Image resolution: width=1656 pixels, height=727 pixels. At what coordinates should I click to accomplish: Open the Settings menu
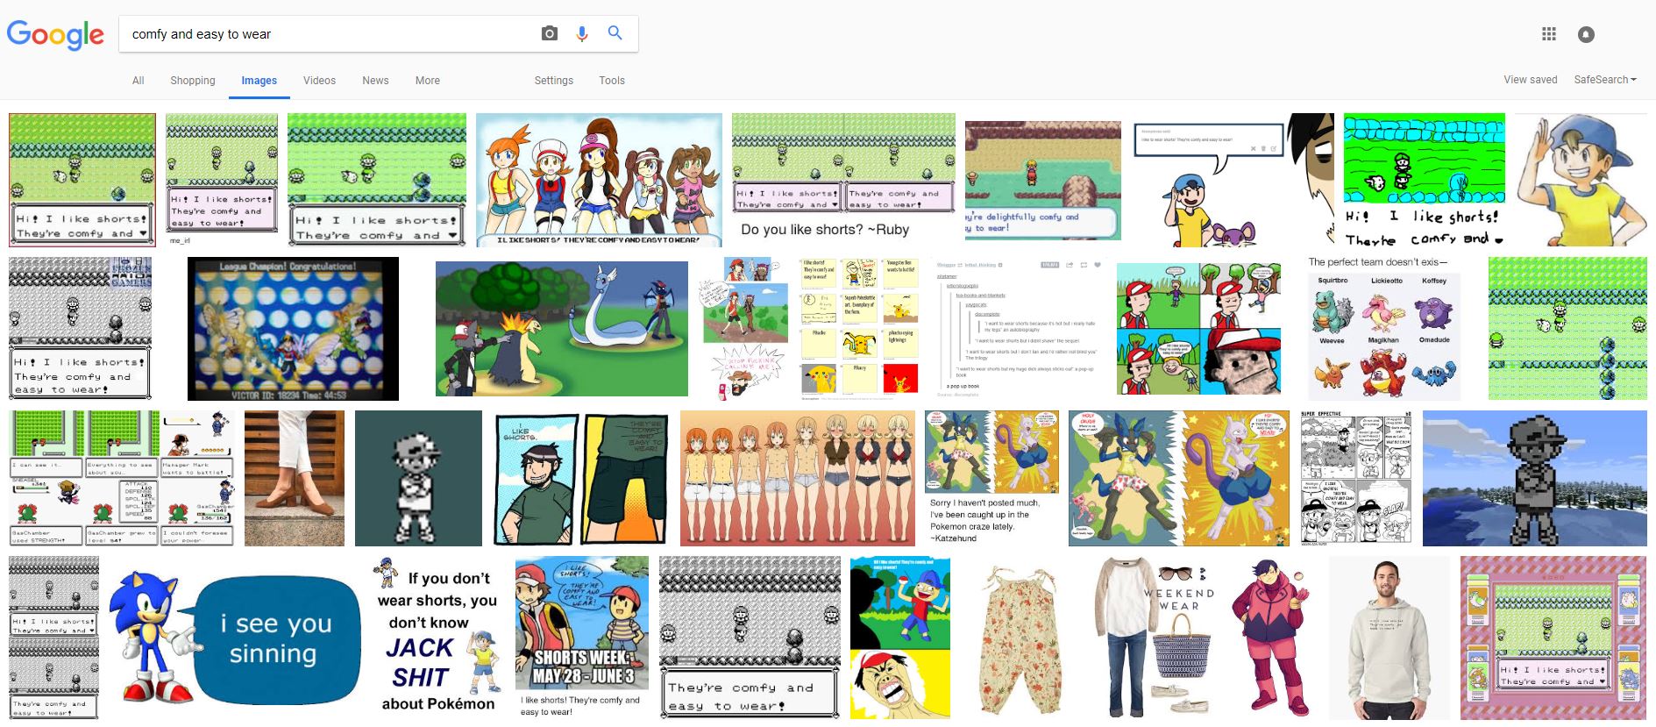[554, 80]
